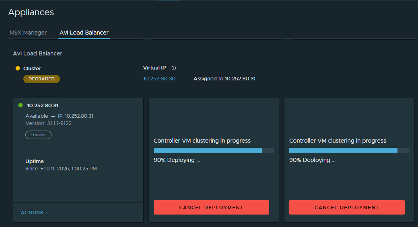Open the virtual IP link 10.252.80.30

tap(159, 78)
